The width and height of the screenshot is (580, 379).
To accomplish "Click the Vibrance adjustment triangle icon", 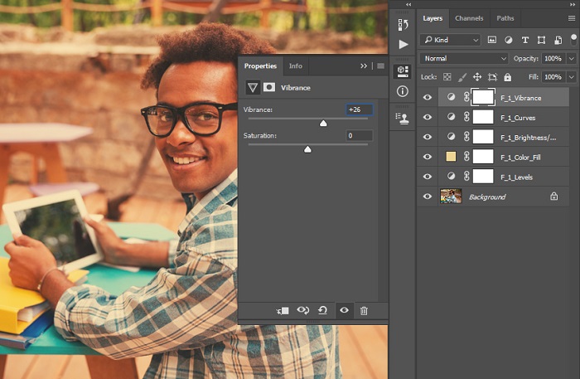I will 253,88.
